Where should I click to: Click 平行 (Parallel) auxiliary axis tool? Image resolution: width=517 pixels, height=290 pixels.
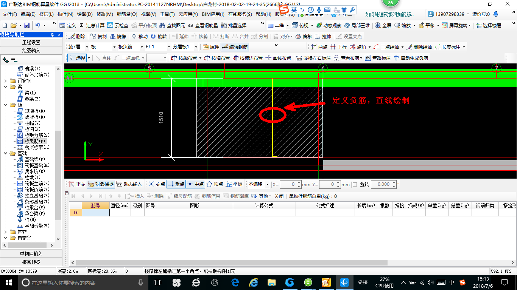[x=338, y=47]
